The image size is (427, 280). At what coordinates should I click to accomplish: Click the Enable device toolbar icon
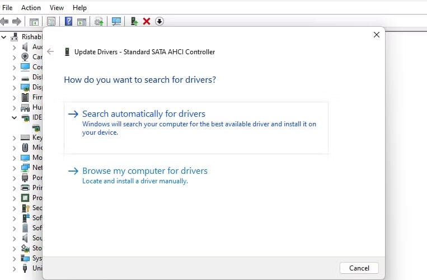point(134,21)
